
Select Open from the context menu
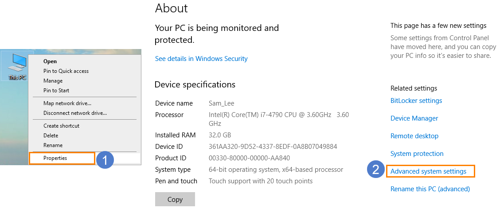pyautogui.click(x=50, y=61)
